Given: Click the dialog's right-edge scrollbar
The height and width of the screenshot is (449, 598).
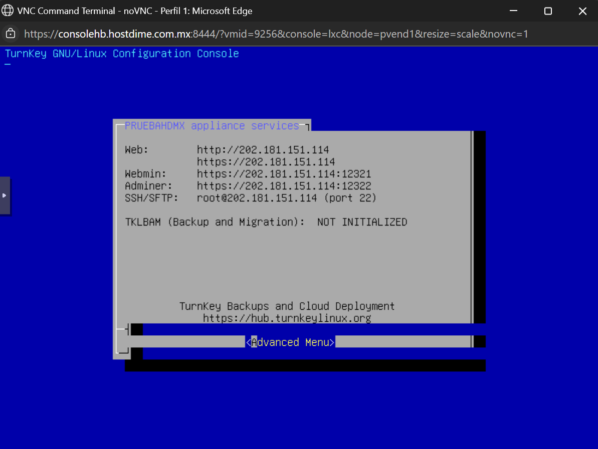Looking at the screenshot, I should click(x=472, y=226).
